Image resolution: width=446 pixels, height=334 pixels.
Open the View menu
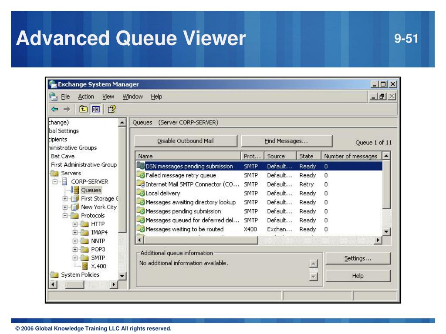tap(108, 97)
